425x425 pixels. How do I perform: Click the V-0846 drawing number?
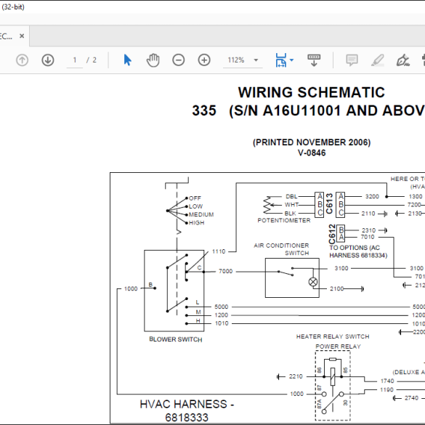312,153
